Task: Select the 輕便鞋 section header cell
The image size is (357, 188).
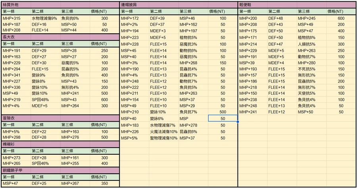Action: click(253, 5)
